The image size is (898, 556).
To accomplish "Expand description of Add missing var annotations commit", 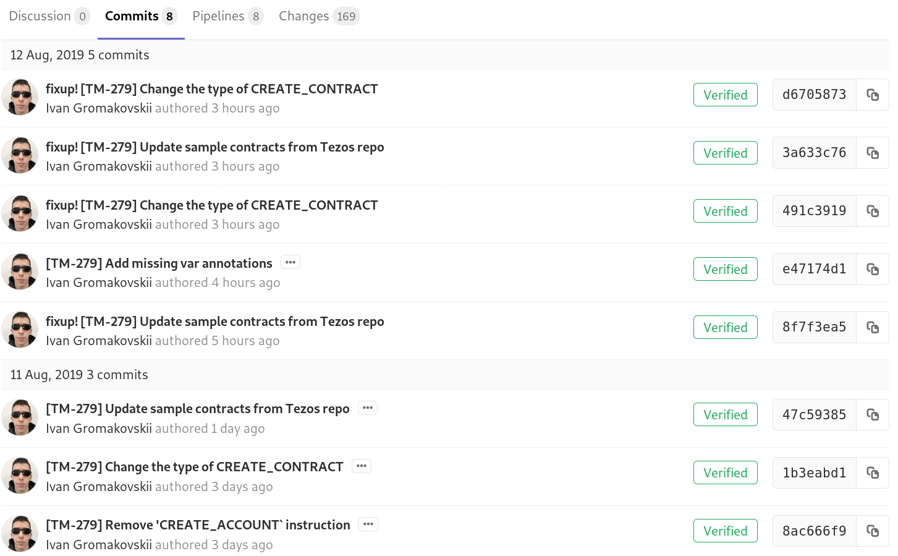I will (290, 262).
